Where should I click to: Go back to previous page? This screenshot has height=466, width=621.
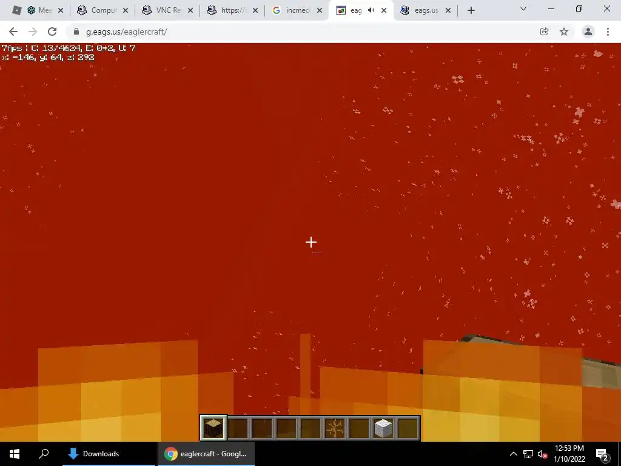(13, 32)
